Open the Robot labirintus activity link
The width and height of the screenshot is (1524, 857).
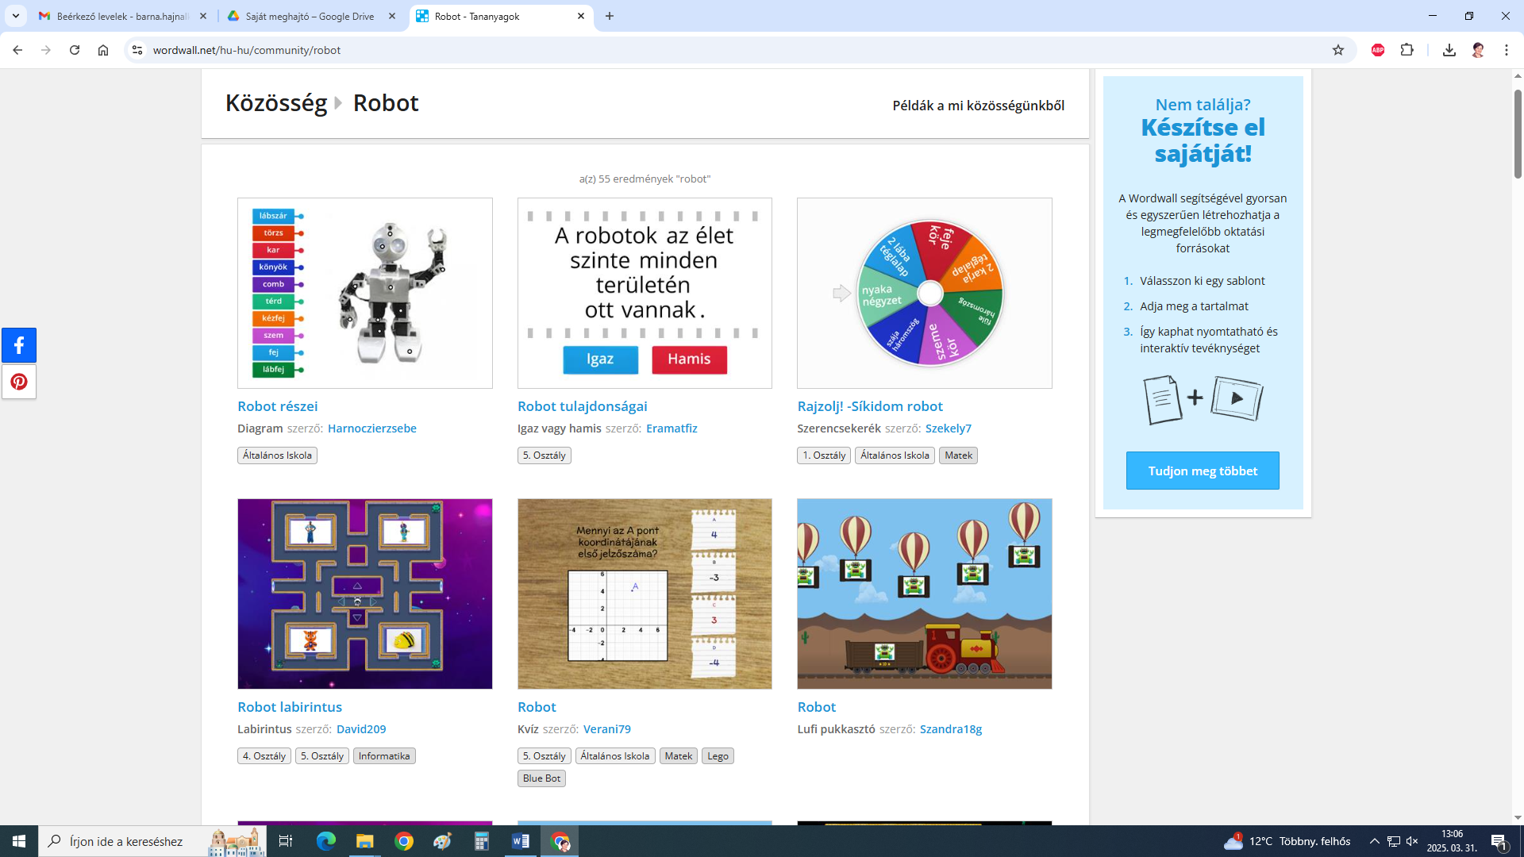coord(290,706)
